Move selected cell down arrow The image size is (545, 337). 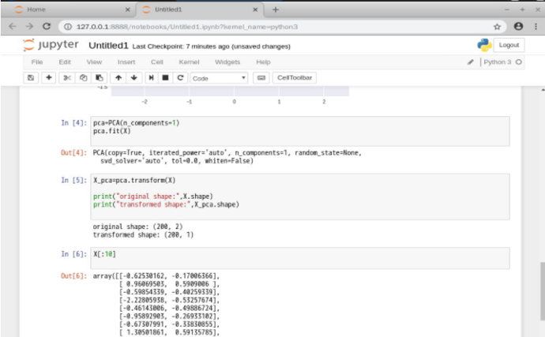(x=134, y=78)
